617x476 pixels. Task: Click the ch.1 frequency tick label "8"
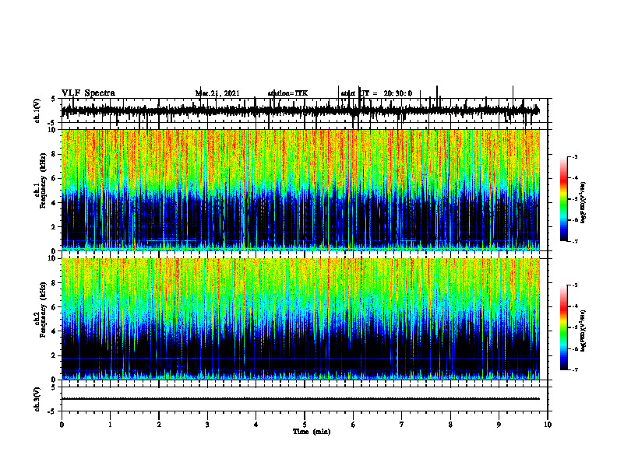[x=55, y=154]
